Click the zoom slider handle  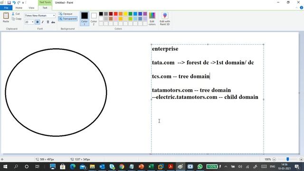(288, 159)
